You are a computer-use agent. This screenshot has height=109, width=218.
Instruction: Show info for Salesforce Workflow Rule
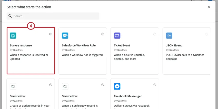tap(103, 34)
